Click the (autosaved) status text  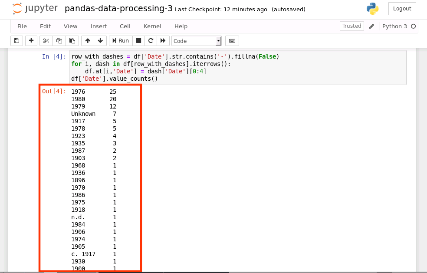[289, 9]
